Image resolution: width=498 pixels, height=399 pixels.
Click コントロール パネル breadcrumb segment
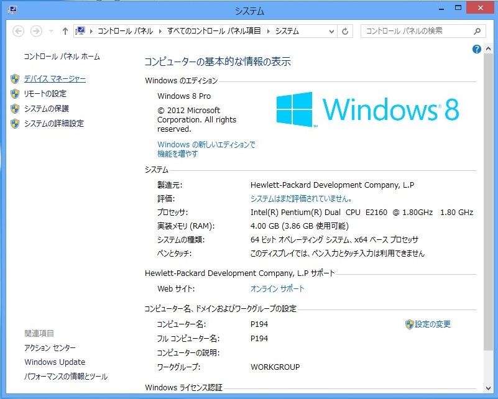coord(125,31)
